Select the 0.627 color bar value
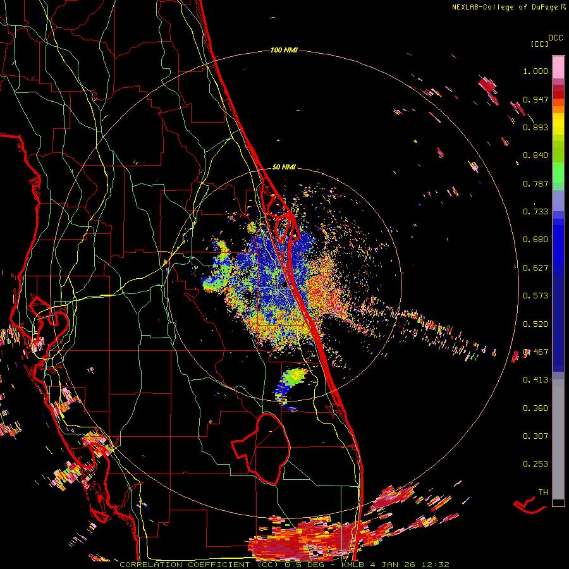This screenshot has height=569, width=569. coord(535,268)
